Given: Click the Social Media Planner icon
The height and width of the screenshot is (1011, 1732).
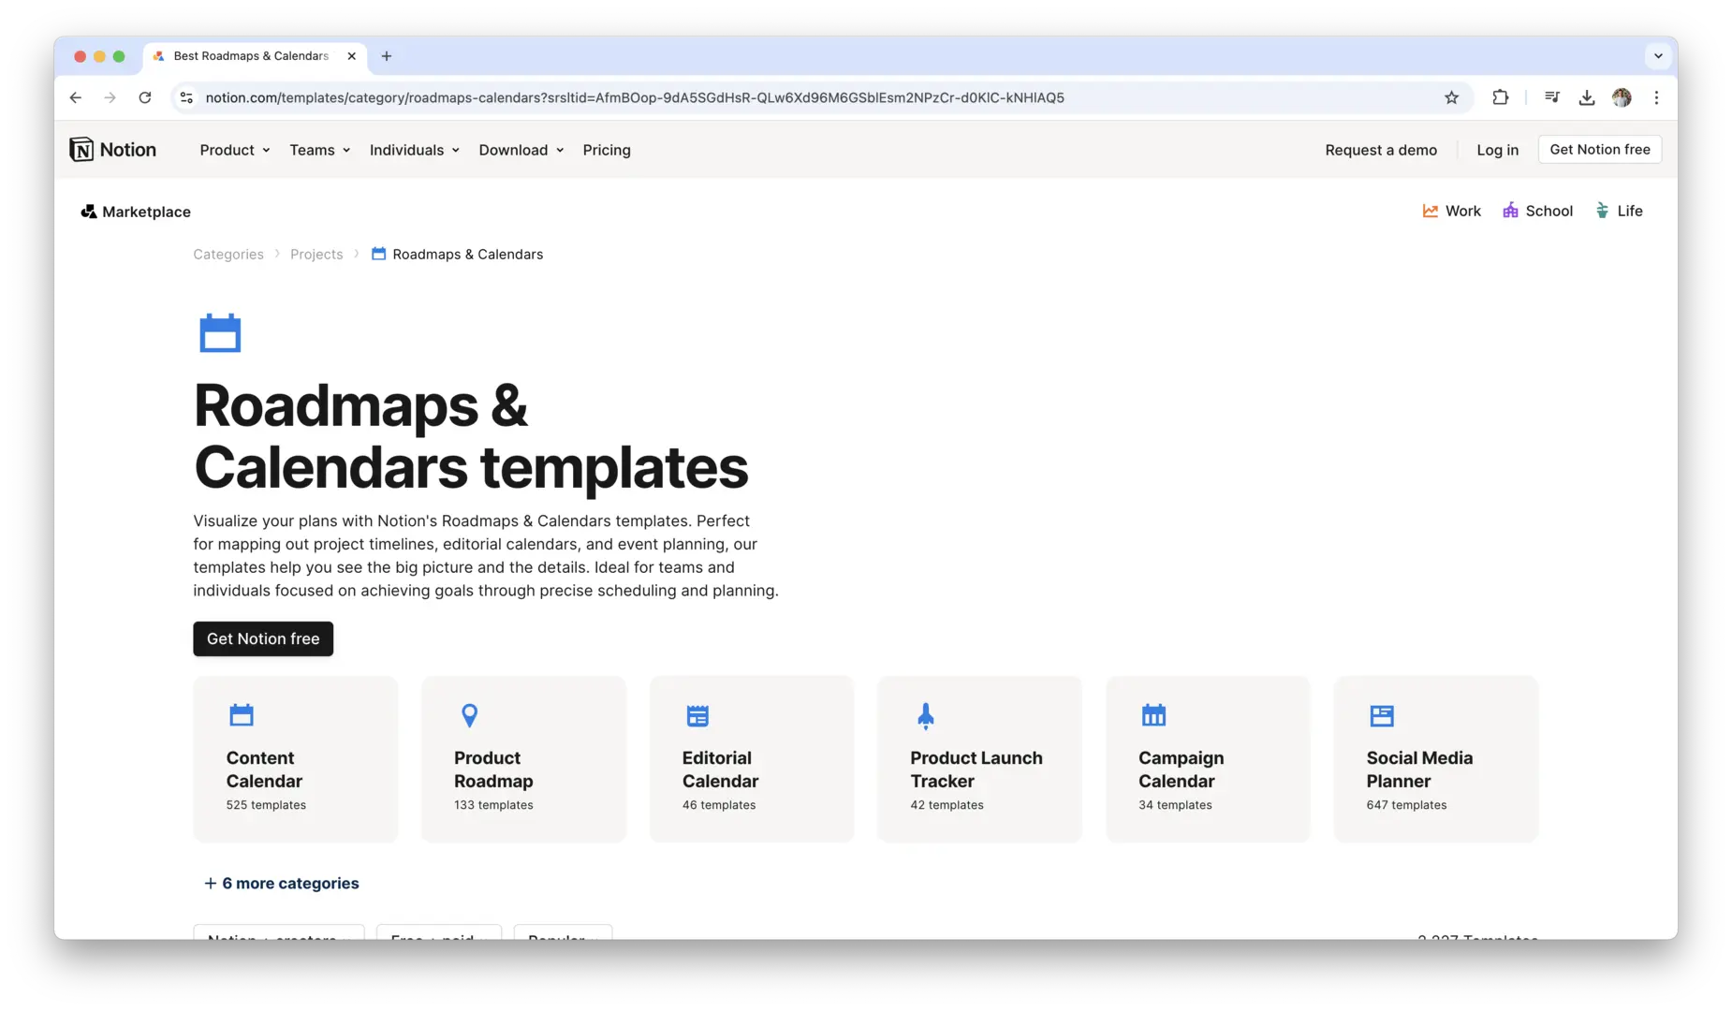Looking at the screenshot, I should (x=1382, y=714).
